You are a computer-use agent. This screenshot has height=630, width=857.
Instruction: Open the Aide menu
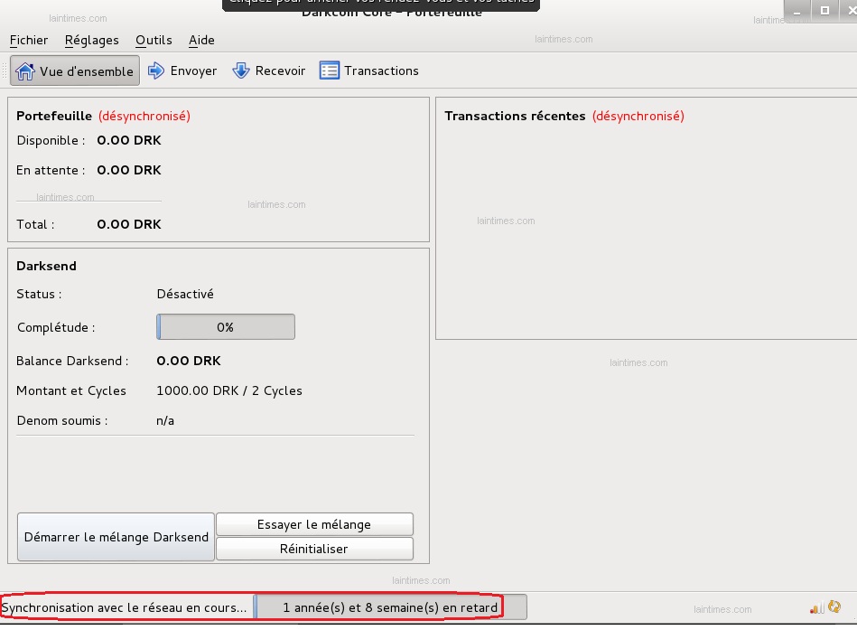tap(201, 40)
